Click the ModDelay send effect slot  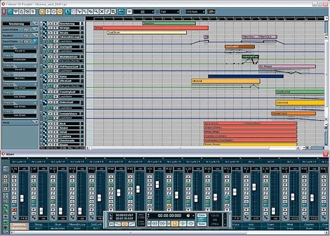coord(20,78)
